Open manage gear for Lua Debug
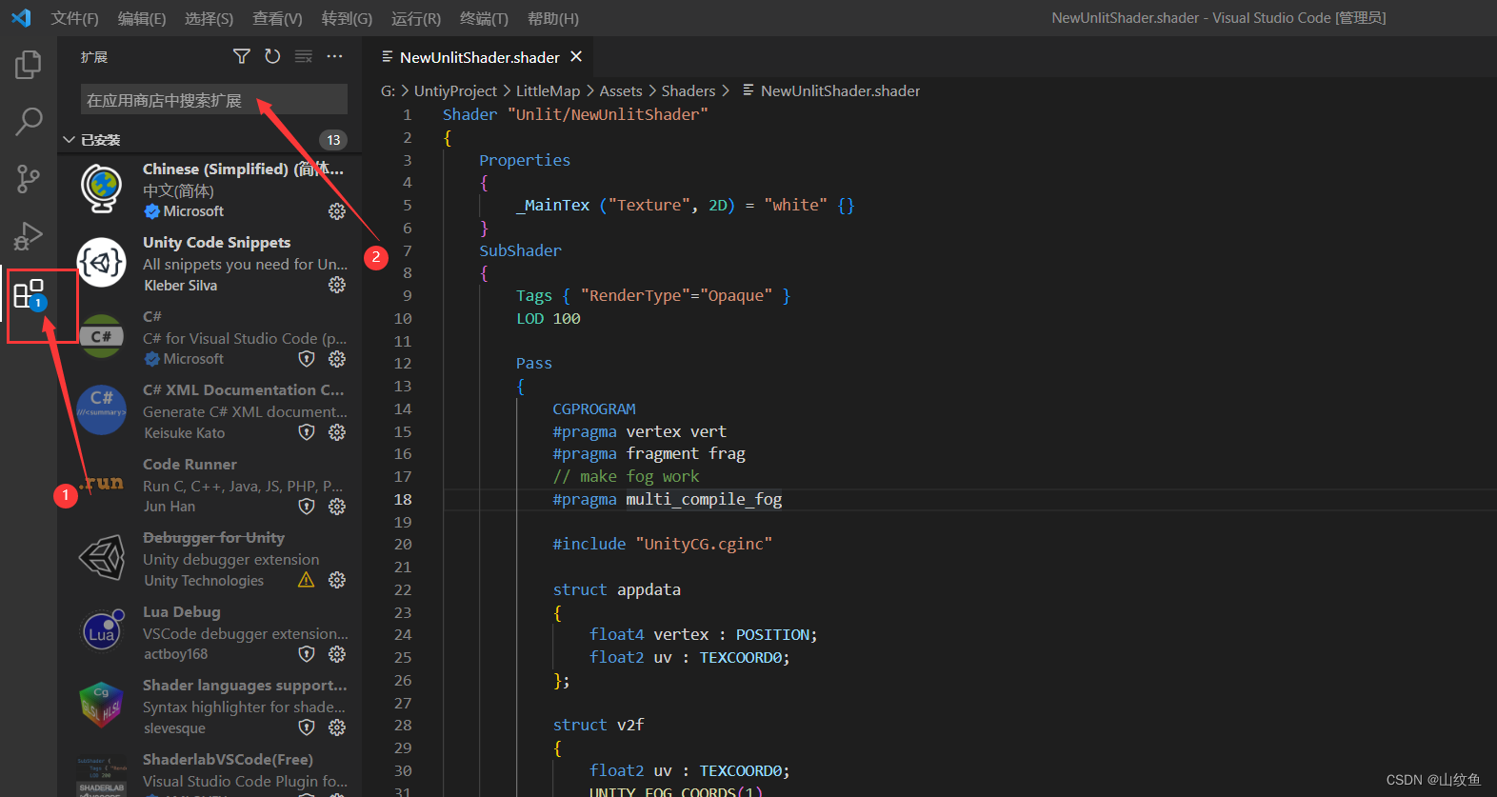The width and height of the screenshot is (1497, 797). [x=337, y=654]
